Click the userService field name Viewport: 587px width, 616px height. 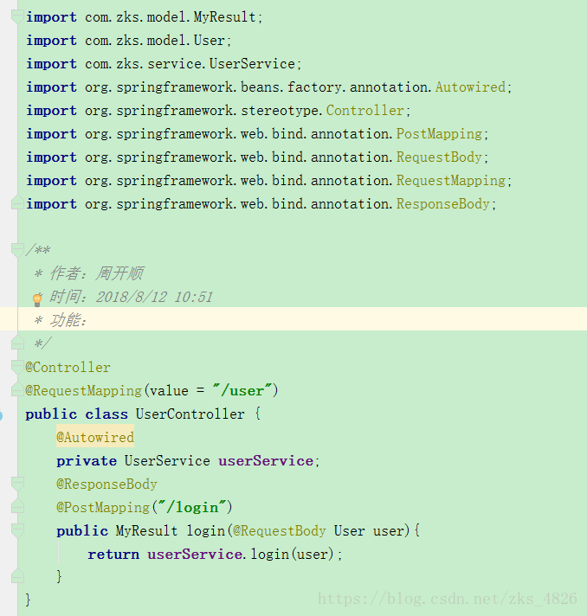tap(266, 461)
